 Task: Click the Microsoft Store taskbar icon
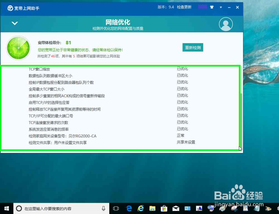[164, 208]
